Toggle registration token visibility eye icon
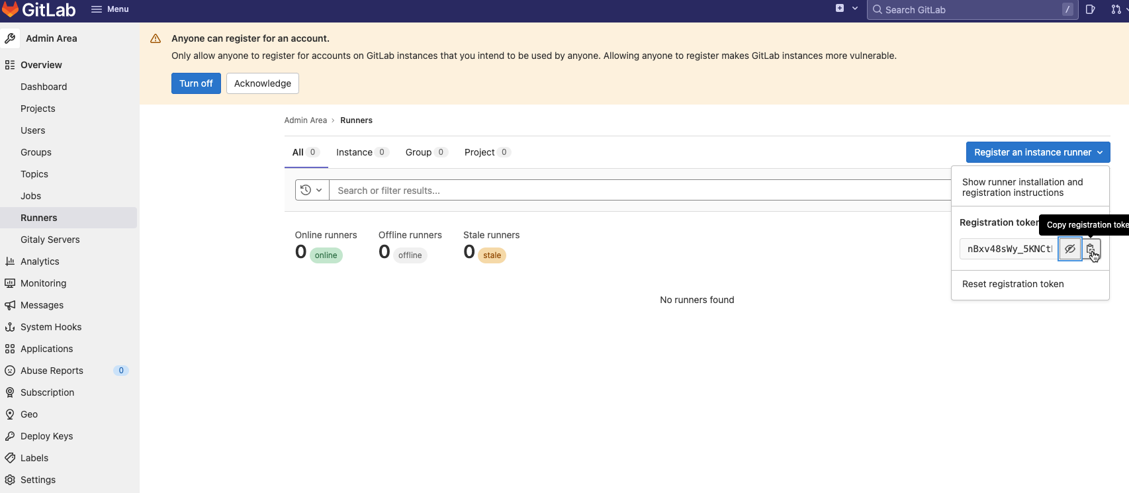 (1069, 249)
